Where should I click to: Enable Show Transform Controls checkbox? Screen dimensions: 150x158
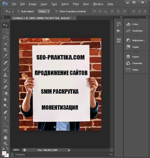[x=57, y=11]
